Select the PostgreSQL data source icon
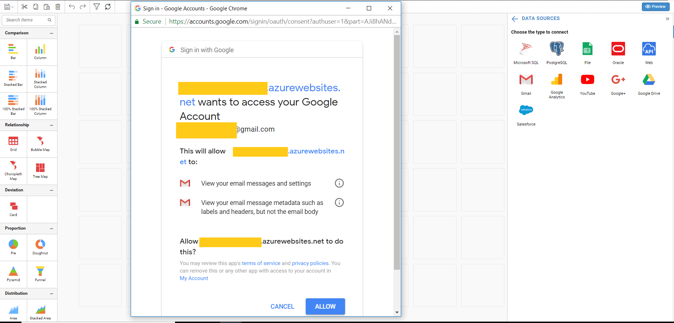The height and width of the screenshot is (323, 674). [556, 49]
